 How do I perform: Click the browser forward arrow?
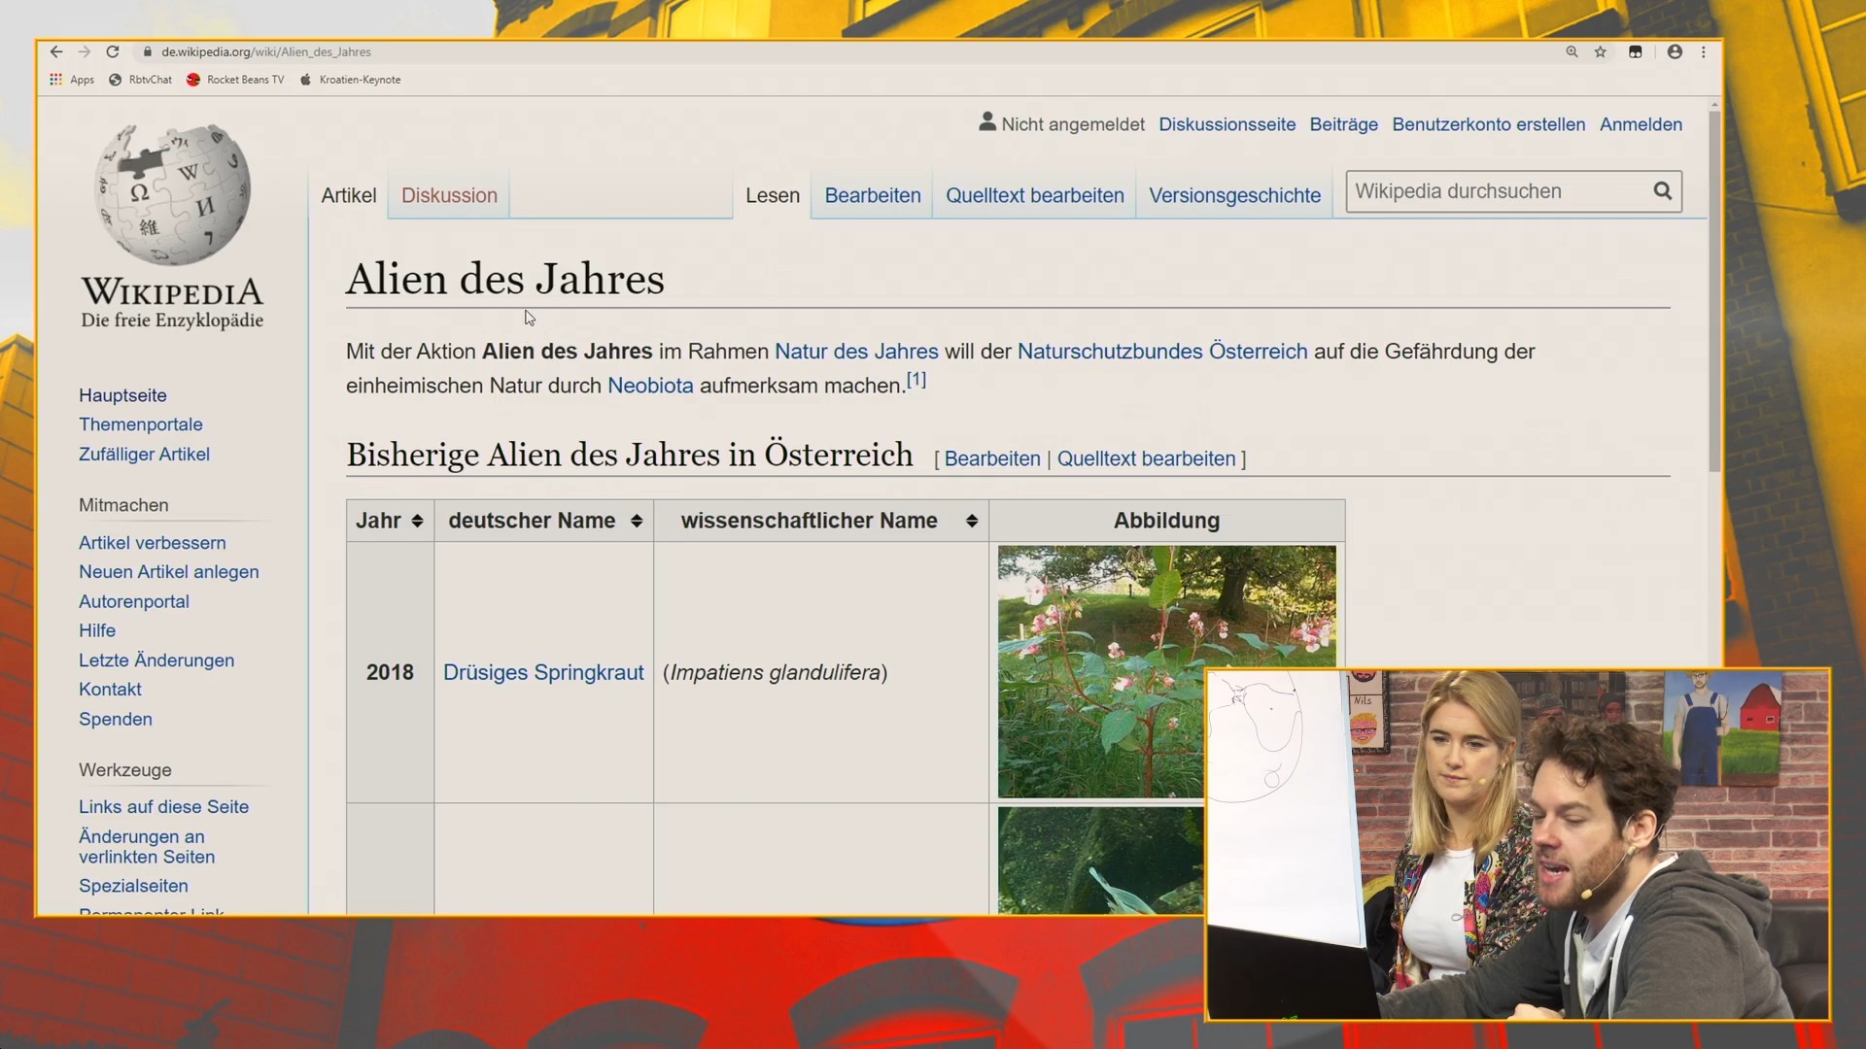85,51
